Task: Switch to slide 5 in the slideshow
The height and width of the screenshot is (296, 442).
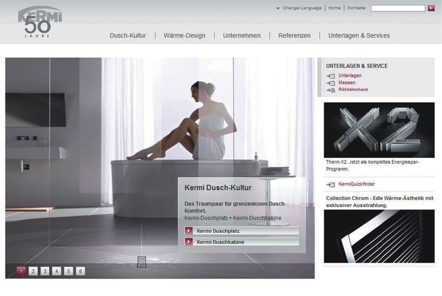Action: click(x=69, y=271)
